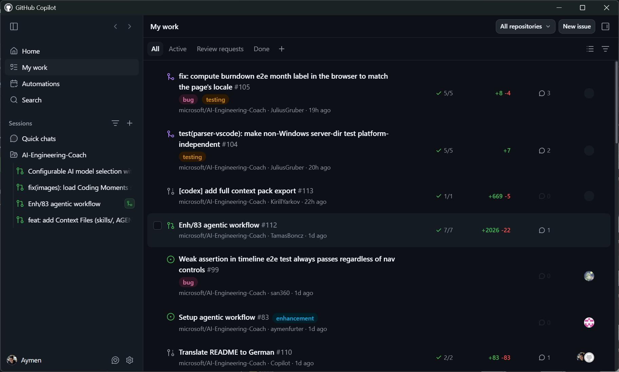
Task: Click the work list vertical scrollbar
Action: (x=616, y=102)
